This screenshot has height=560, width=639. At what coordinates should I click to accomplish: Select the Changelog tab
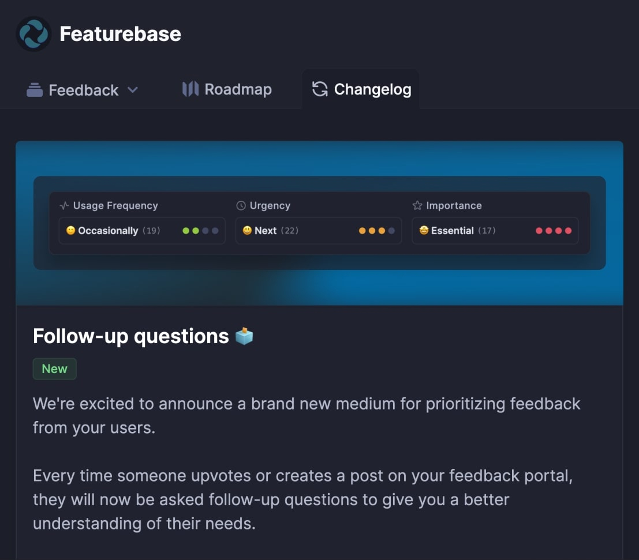[361, 89]
